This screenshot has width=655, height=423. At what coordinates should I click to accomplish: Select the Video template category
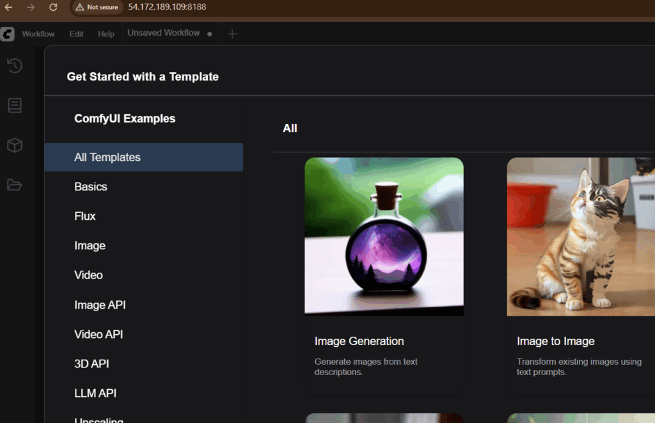tap(144, 275)
